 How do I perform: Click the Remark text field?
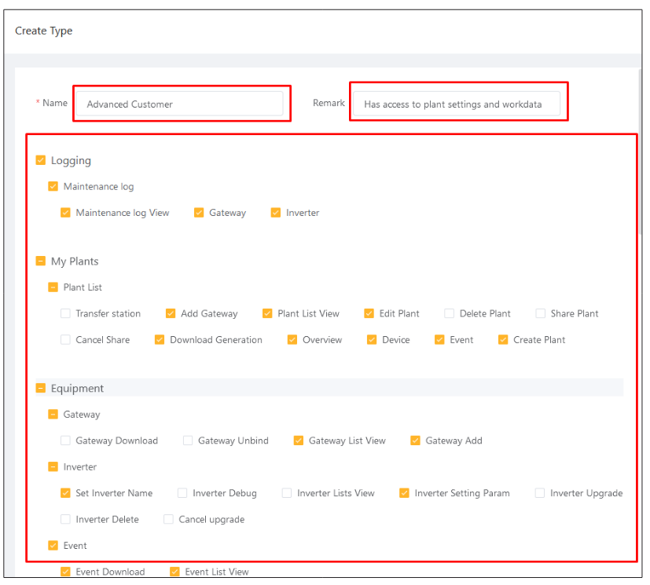coord(457,104)
